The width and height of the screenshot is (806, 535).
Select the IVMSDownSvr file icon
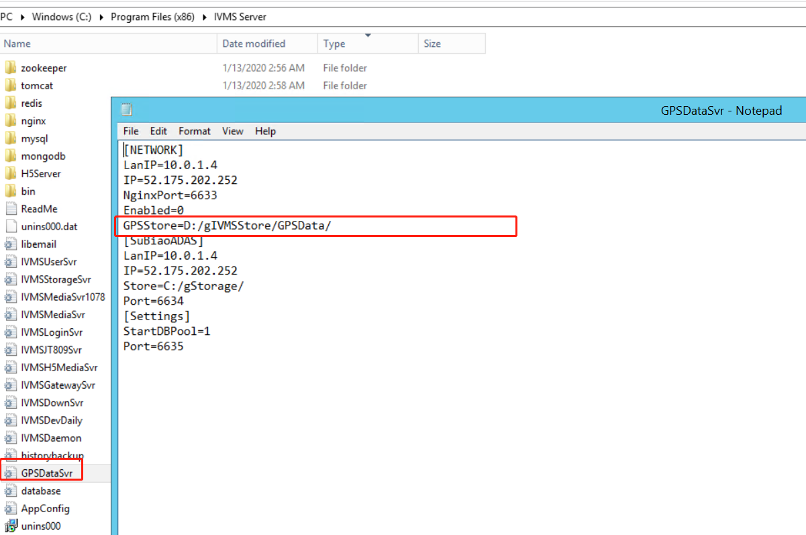pos(10,403)
